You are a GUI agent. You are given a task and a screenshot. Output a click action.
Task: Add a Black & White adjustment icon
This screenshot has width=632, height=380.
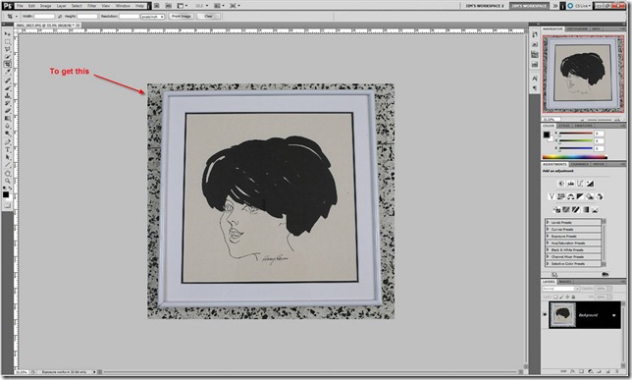[x=580, y=196]
